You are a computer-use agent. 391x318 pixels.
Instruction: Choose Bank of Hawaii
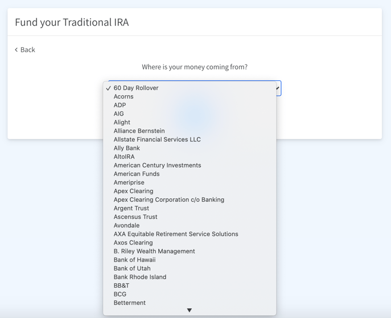(x=190, y=260)
